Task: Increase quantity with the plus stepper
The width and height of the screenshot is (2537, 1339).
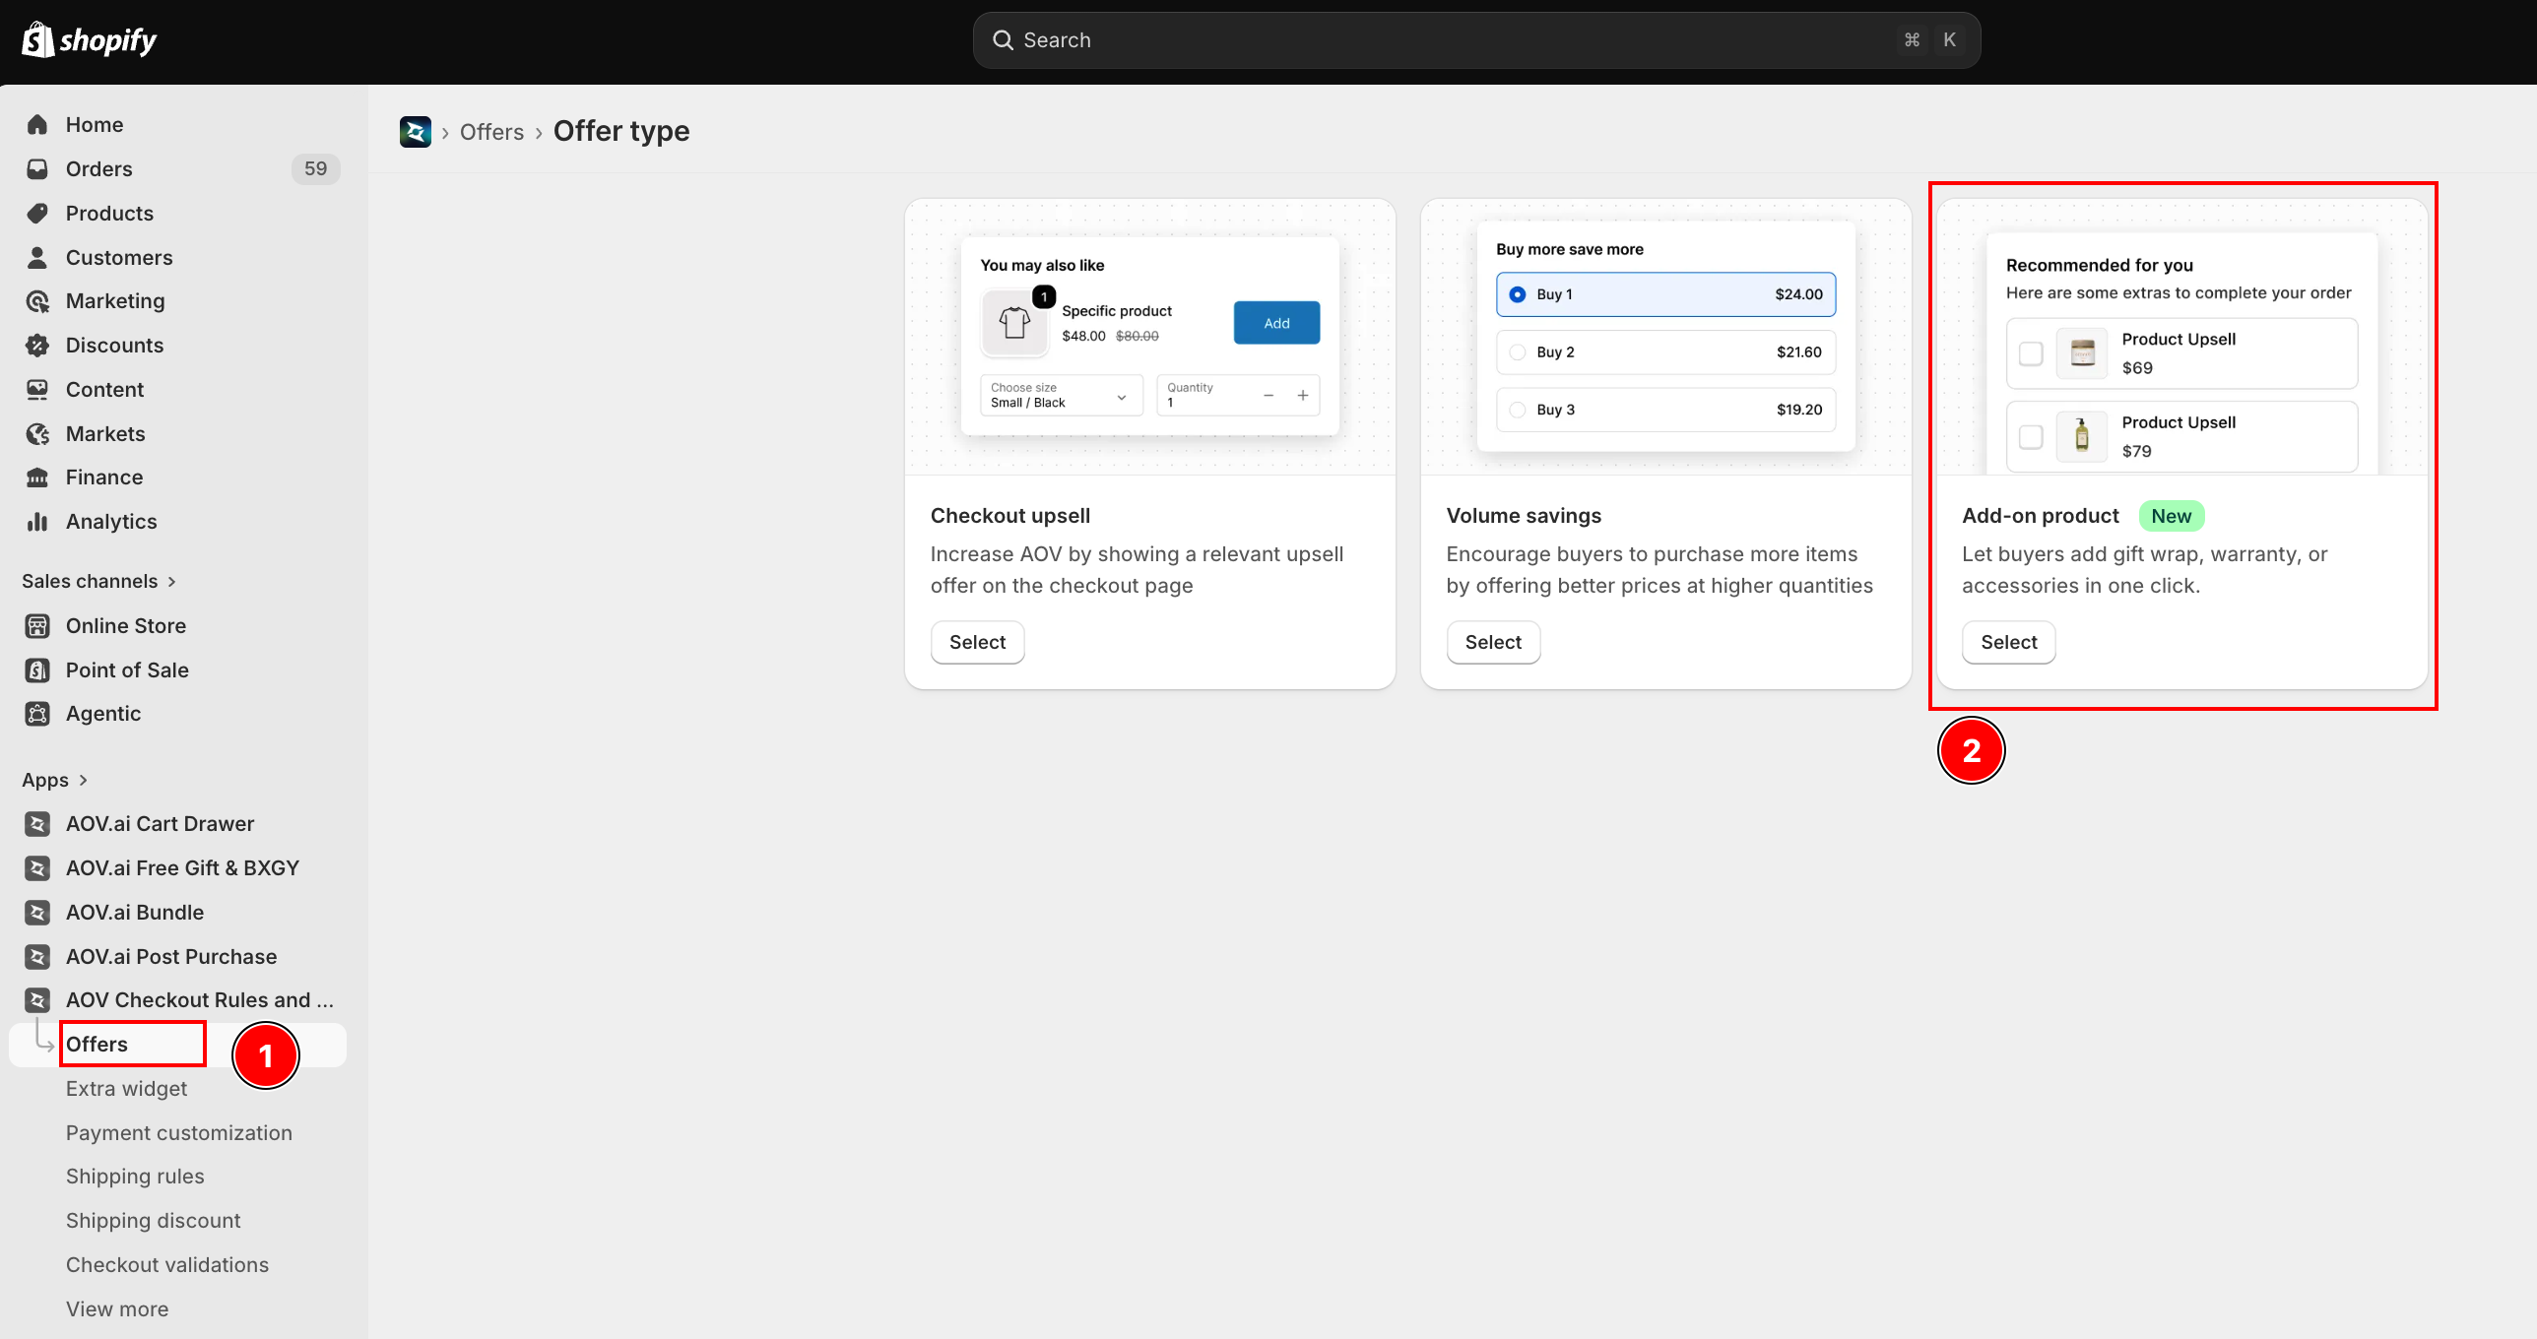Action: tap(1303, 395)
